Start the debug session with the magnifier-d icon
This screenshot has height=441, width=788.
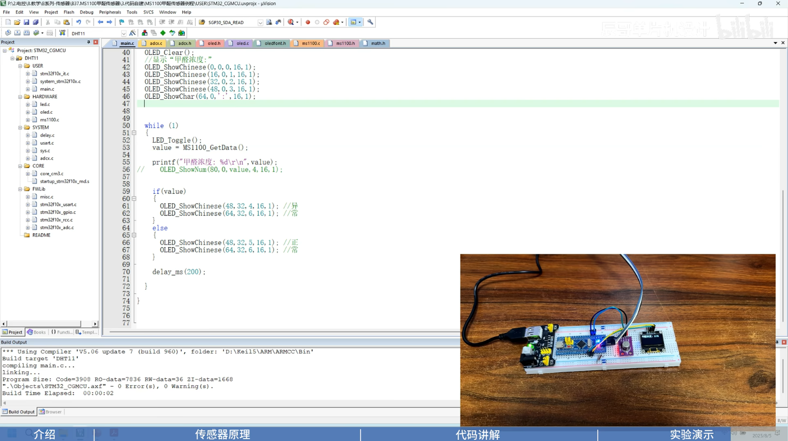click(x=291, y=22)
